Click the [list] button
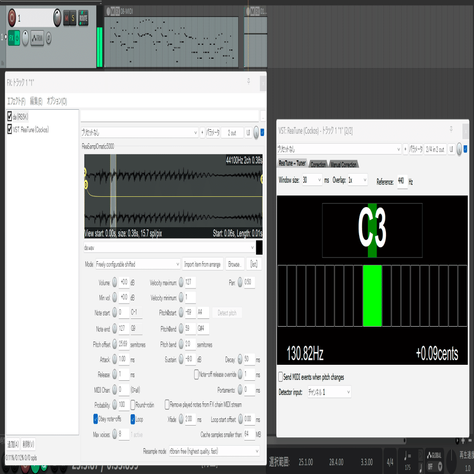This screenshot has width=474, height=474. [254, 264]
